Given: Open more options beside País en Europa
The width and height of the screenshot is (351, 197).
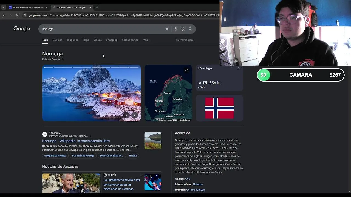Looking at the screenshot, I should [x=63, y=59].
